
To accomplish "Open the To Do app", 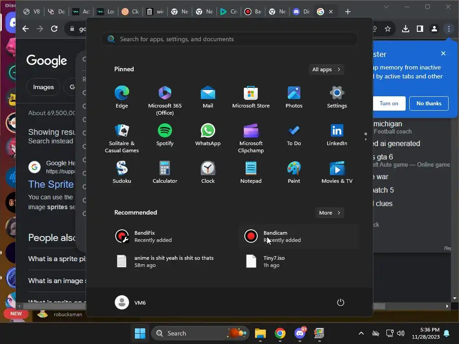I will (294, 135).
